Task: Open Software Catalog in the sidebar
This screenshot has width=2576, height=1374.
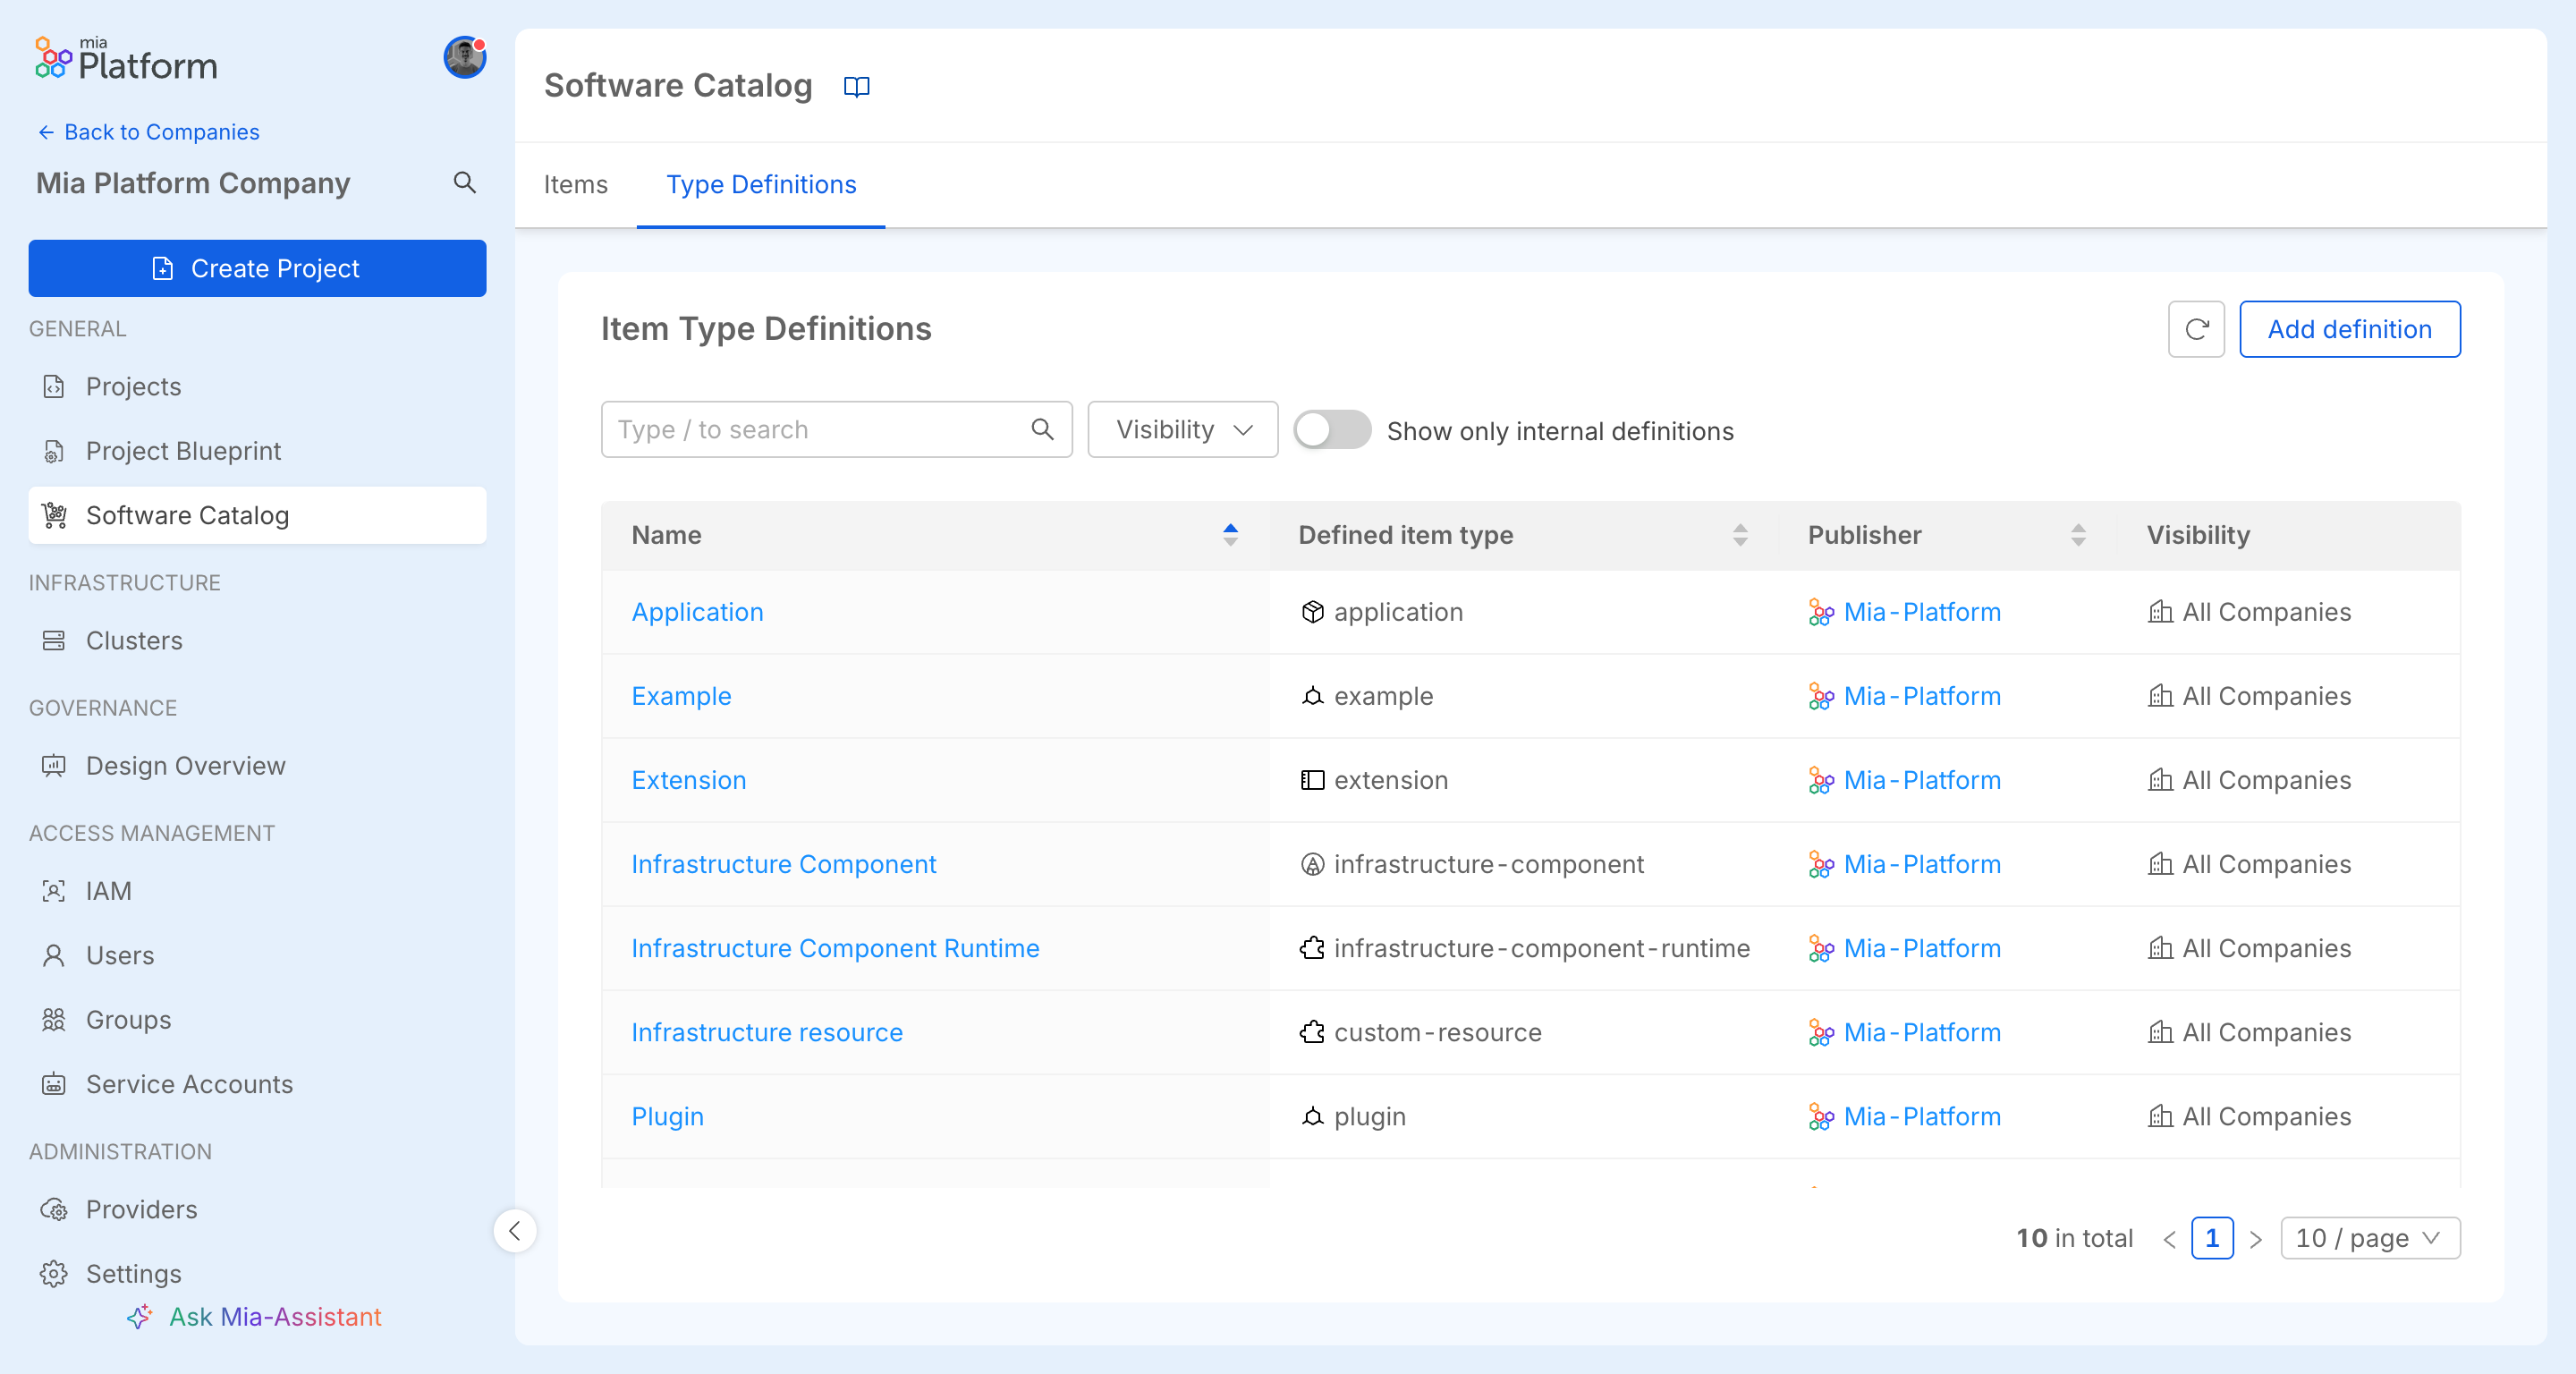Action: coord(257,515)
